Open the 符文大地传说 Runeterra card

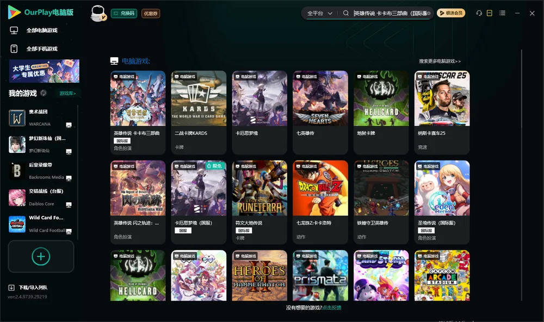click(259, 202)
